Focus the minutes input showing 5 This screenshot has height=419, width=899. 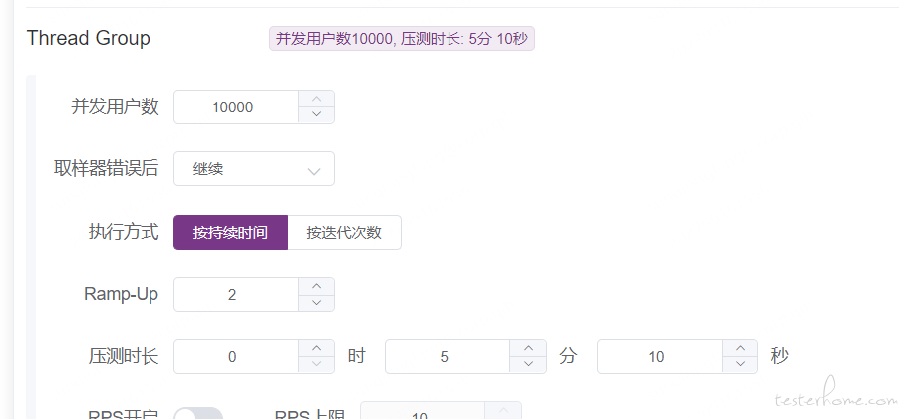pos(448,356)
